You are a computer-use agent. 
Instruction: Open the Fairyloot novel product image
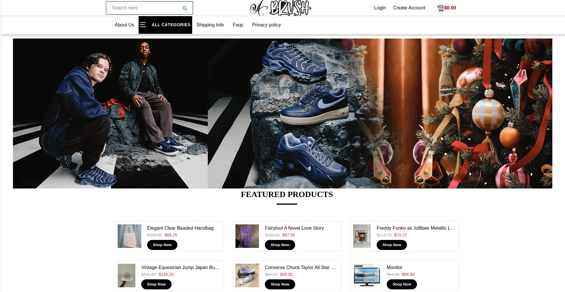[247, 236]
